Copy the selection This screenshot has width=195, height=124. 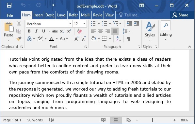(x=19, y=31)
